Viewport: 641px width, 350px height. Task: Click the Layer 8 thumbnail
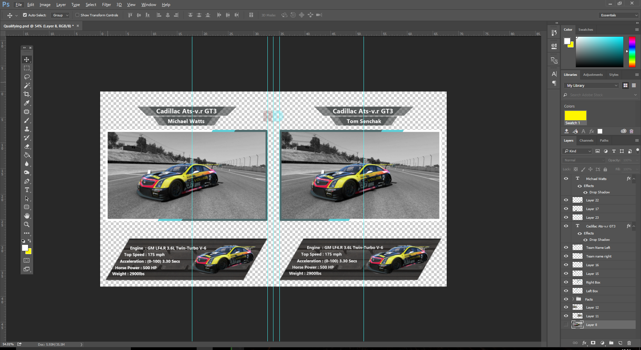click(x=578, y=325)
